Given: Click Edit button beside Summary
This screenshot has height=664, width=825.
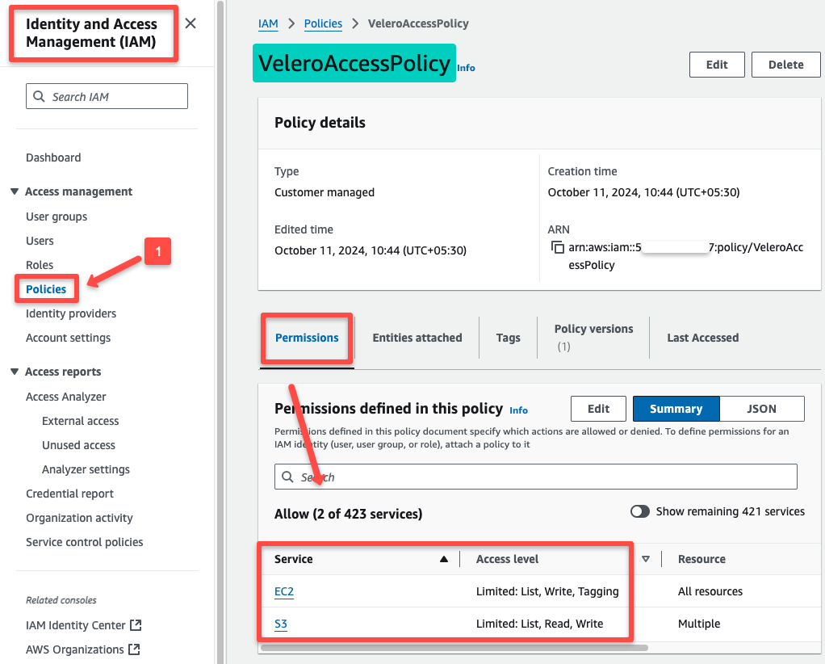Looking at the screenshot, I should point(598,409).
